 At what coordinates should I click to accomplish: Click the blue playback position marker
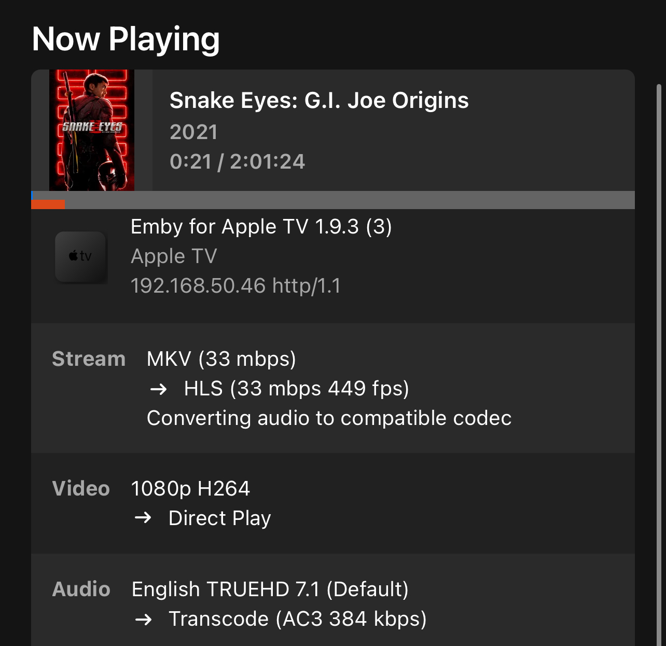tap(32, 196)
